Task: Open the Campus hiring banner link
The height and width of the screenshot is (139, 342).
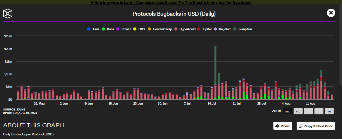Action: (x=171, y=3)
